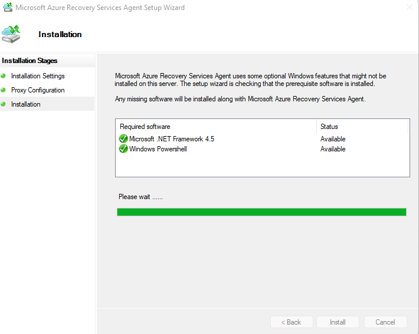
Task: Select the Installation Settings stage
Action: pyautogui.click(x=38, y=76)
